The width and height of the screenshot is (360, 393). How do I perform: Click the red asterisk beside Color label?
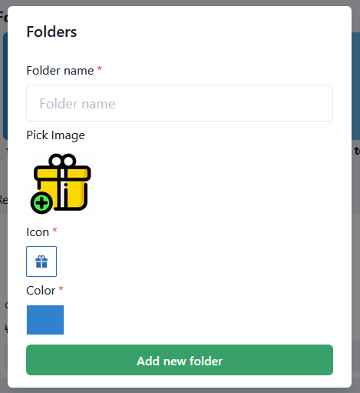pyautogui.click(x=61, y=288)
